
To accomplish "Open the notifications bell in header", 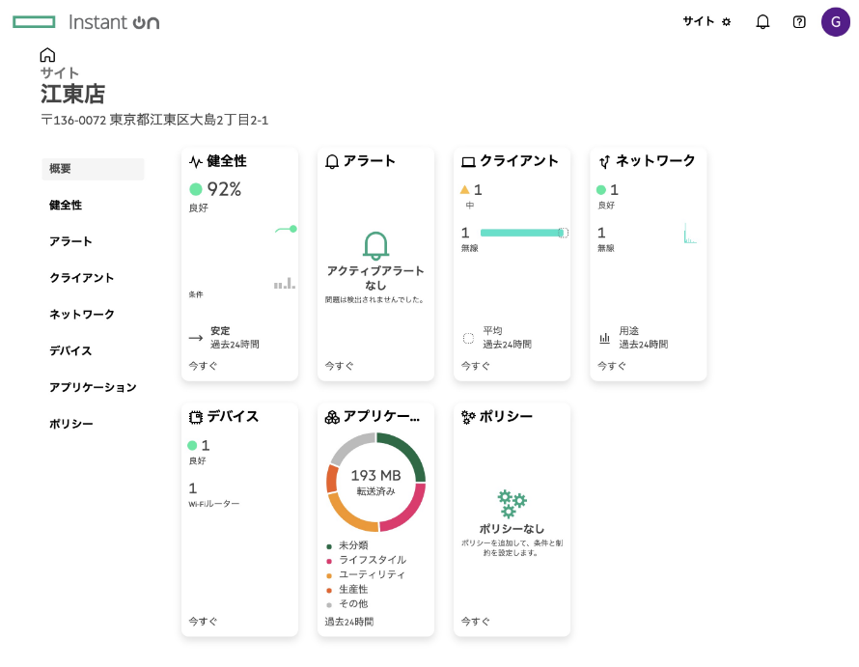I will 762,22.
